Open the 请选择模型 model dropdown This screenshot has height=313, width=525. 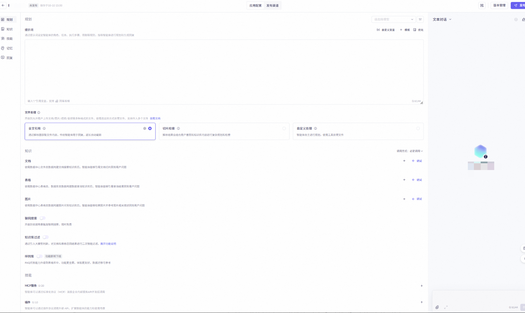[x=394, y=19]
